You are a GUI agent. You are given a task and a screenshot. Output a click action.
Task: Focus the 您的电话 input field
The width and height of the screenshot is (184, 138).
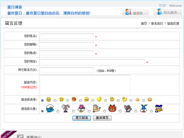67,53
